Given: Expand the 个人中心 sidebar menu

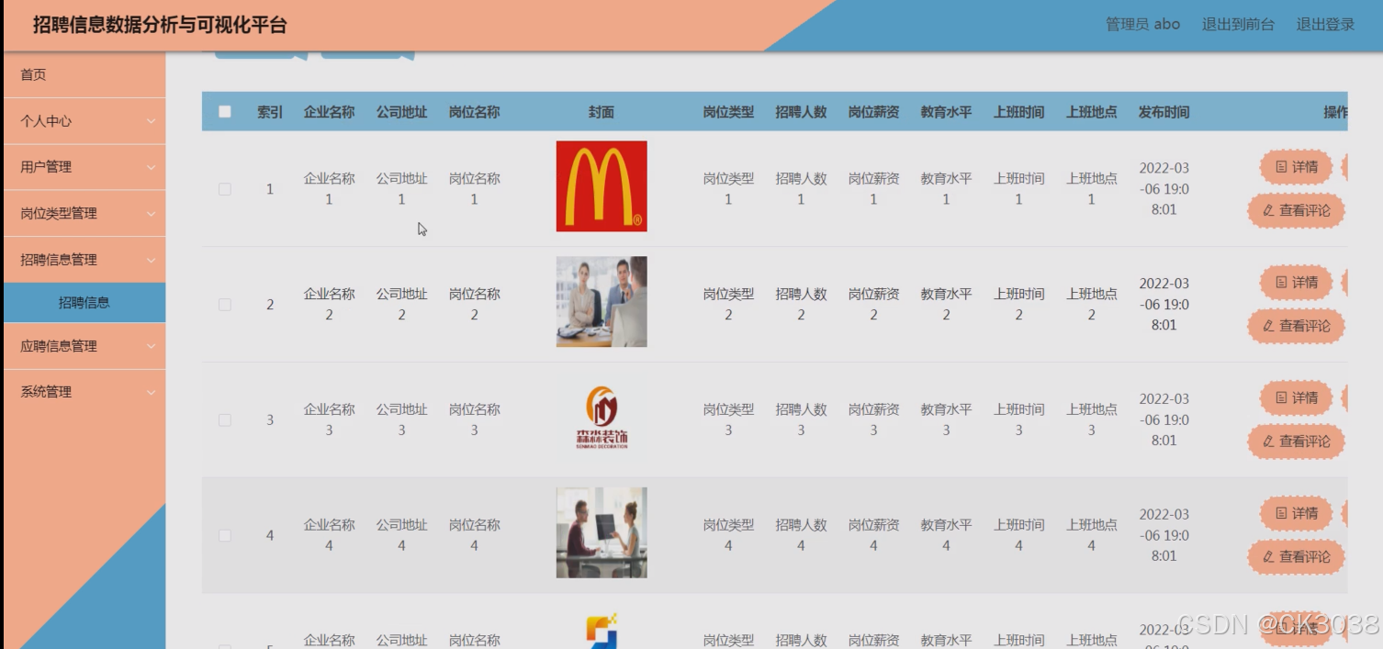Looking at the screenshot, I should tap(84, 121).
